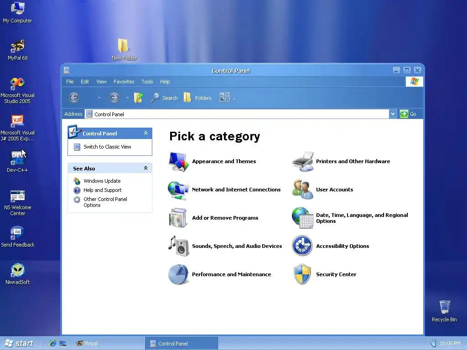The image size is (467, 350).
Task: Open Help and Support link
Action: pos(103,190)
